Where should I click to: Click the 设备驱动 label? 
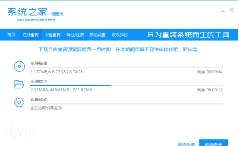pos(39,100)
